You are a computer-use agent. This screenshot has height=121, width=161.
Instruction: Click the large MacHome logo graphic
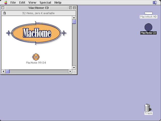point(36,33)
